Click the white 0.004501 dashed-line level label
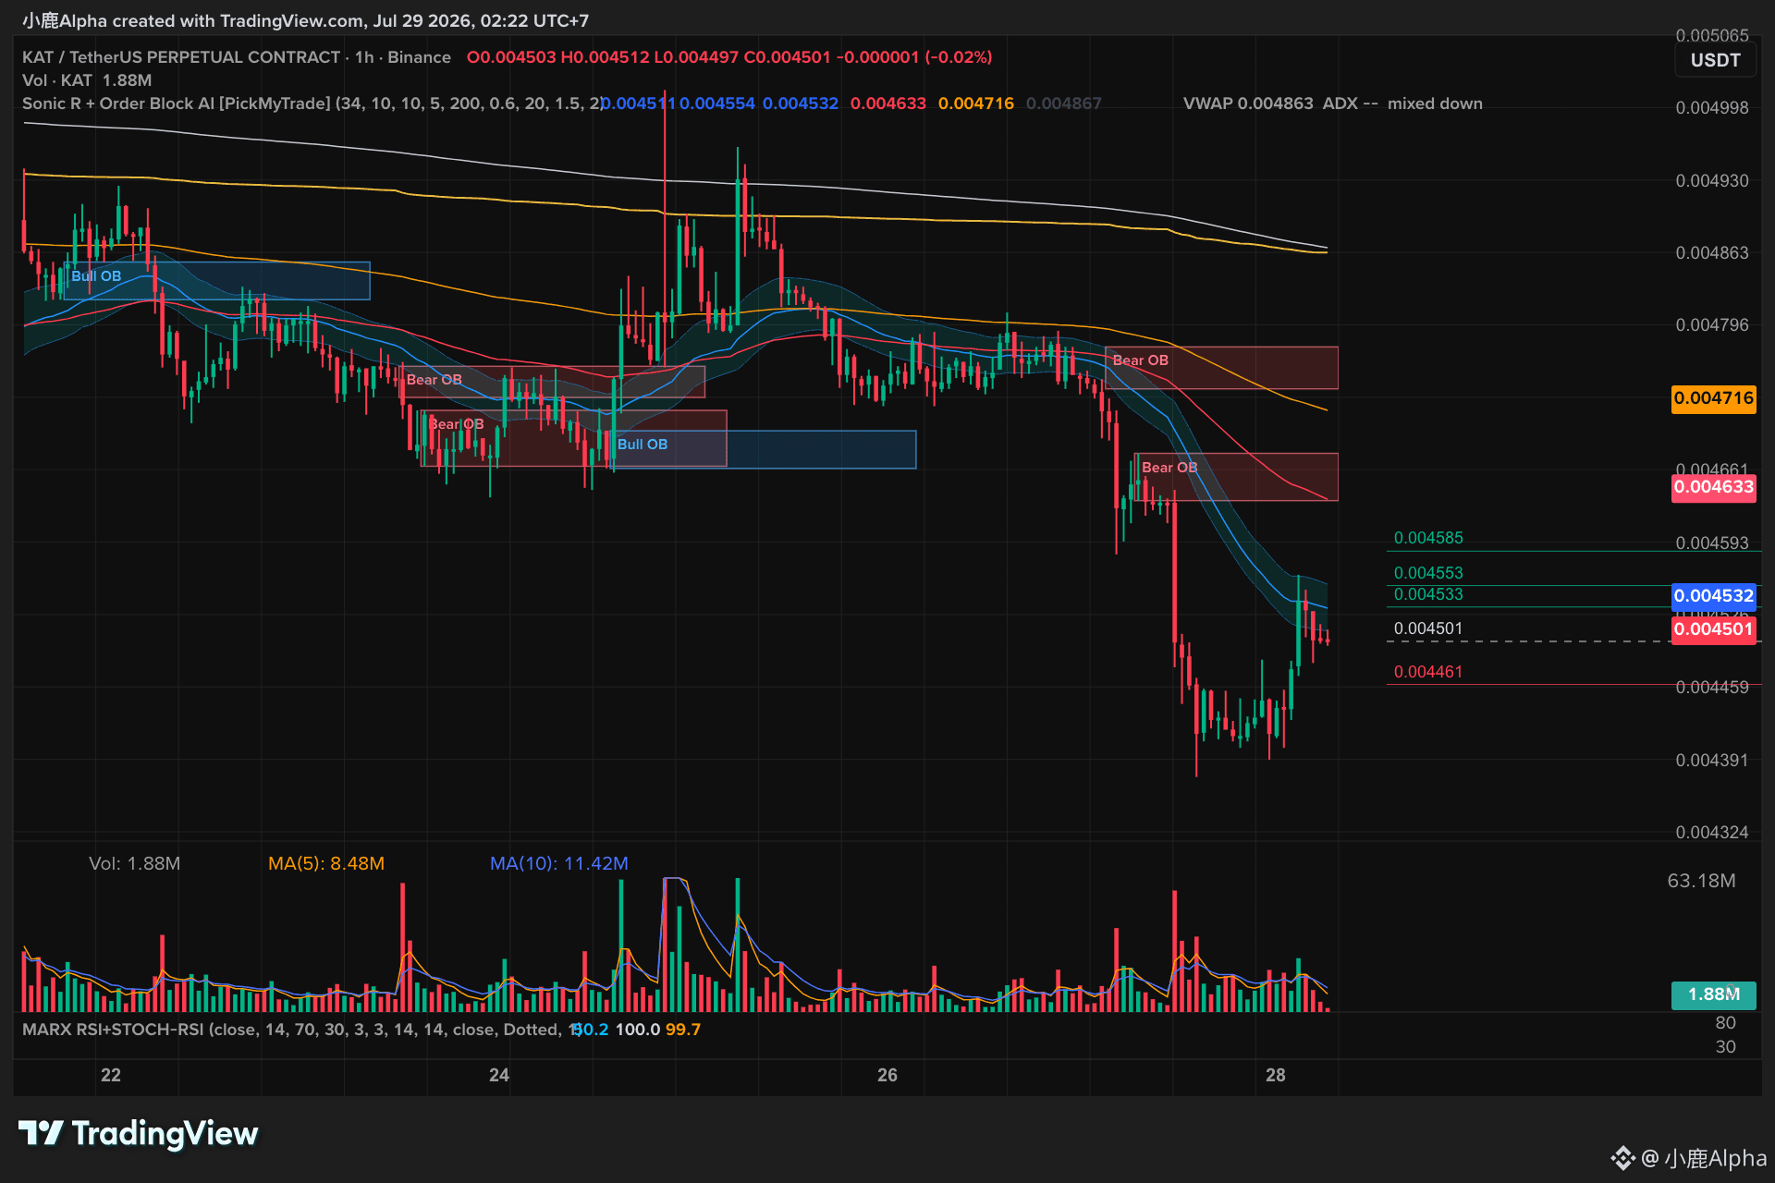Screen dimensions: 1775x1183 (x=1428, y=628)
